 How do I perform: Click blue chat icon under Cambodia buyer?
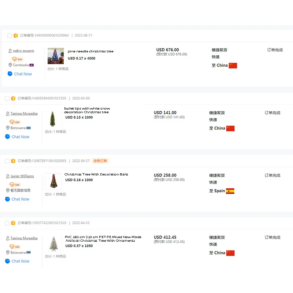pyautogui.click(x=10, y=74)
